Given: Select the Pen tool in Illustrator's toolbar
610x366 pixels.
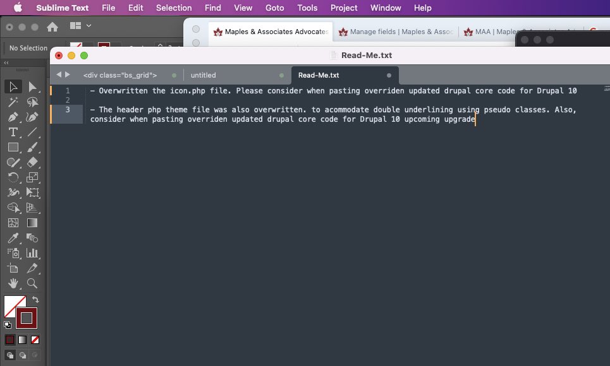Looking at the screenshot, I should pyautogui.click(x=13, y=117).
